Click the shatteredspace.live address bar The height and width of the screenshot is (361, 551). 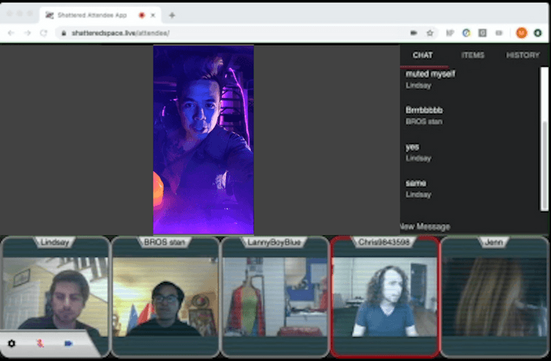pos(232,33)
